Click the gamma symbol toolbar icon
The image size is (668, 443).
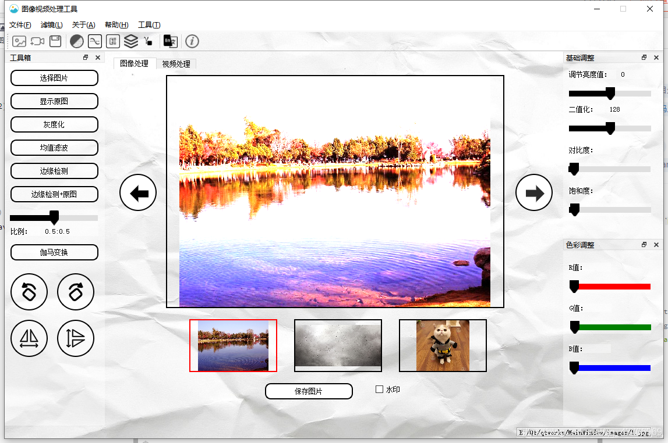click(x=148, y=41)
